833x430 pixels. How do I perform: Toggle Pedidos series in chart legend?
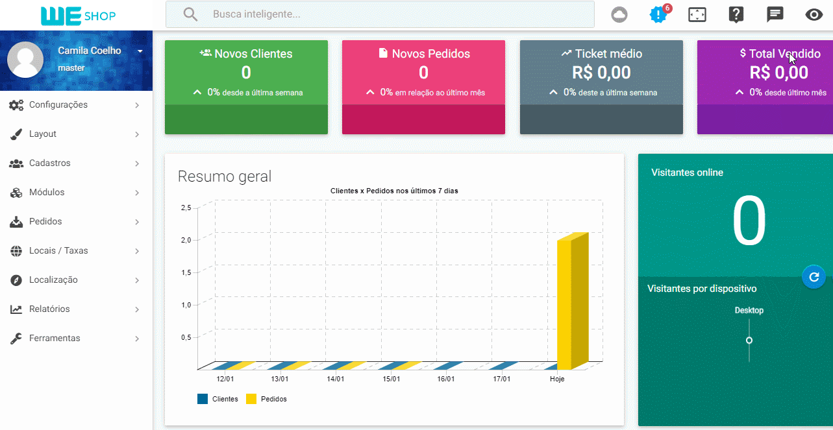[x=267, y=399]
